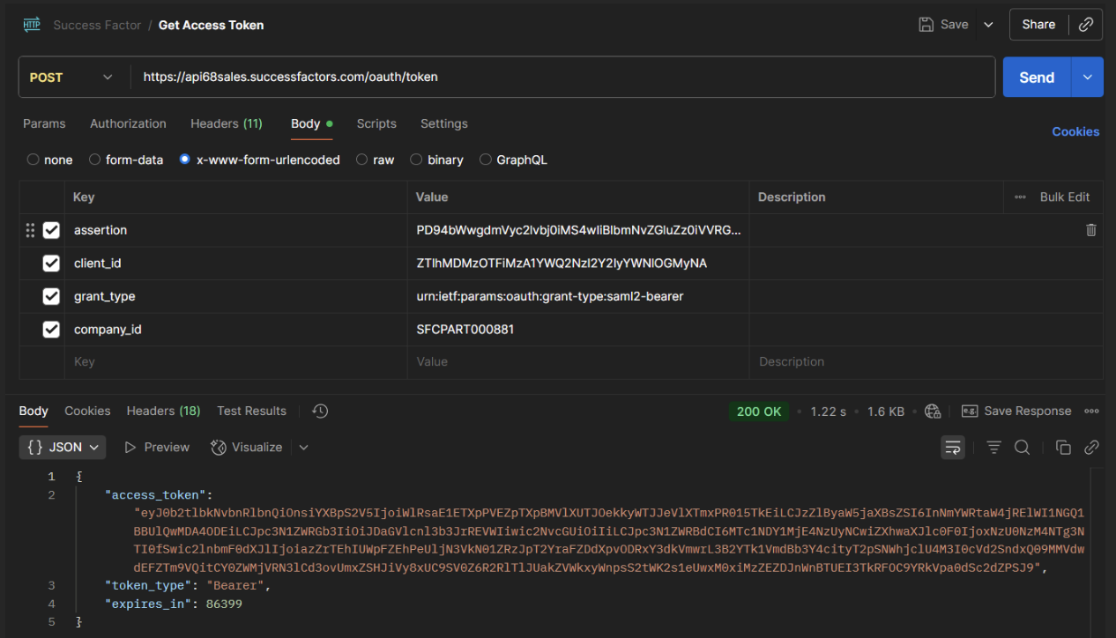Open the response Cookies tab

pyautogui.click(x=87, y=411)
